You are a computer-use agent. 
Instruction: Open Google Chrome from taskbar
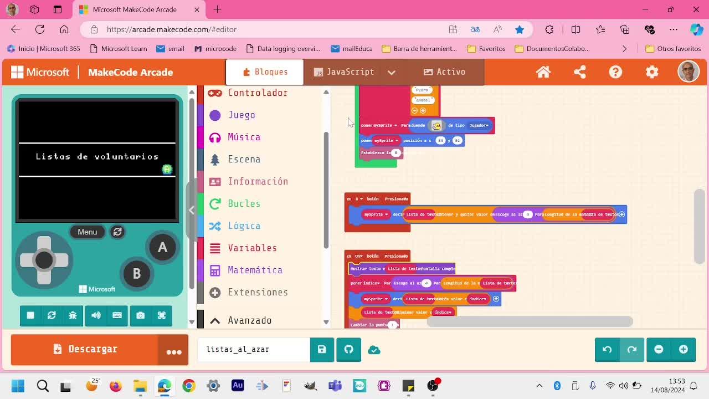(x=189, y=386)
